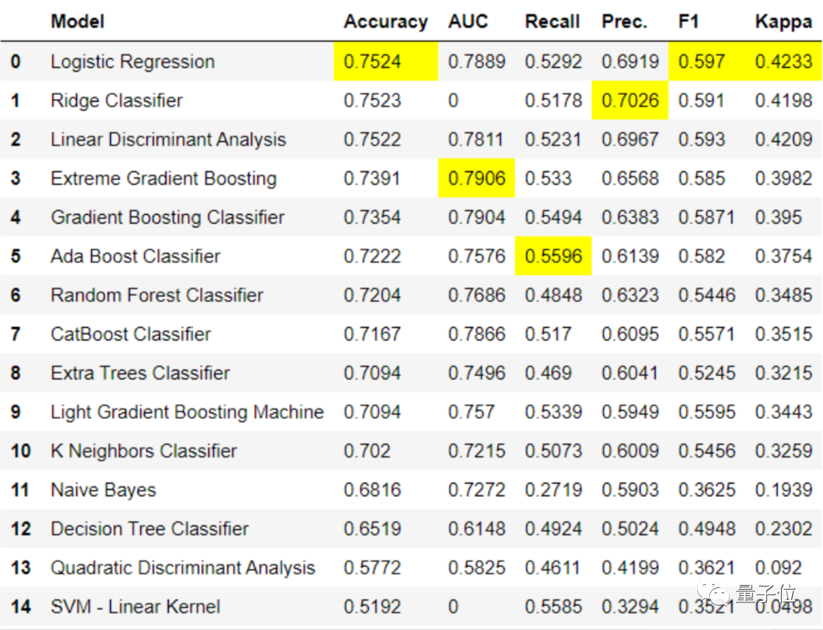Click highlighted accuracy cell 0.7524
The width and height of the screenshot is (823, 630).
[x=373, y=62]
